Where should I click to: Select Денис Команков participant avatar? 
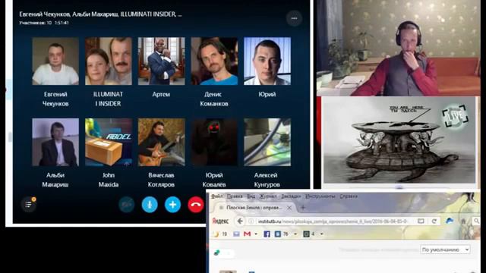point(214,61)
